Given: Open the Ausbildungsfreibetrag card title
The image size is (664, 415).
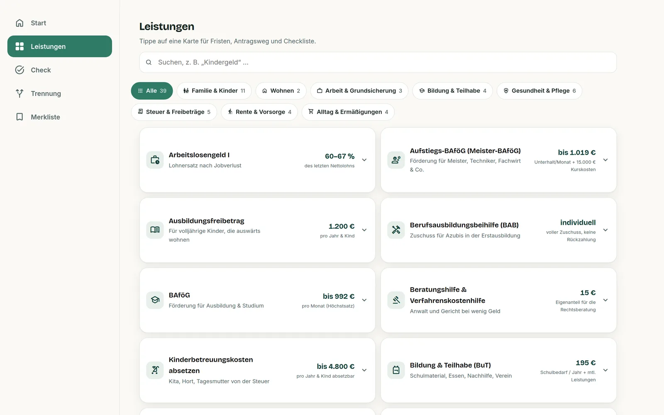Looking at the screenshot, I should coord(207,221).
